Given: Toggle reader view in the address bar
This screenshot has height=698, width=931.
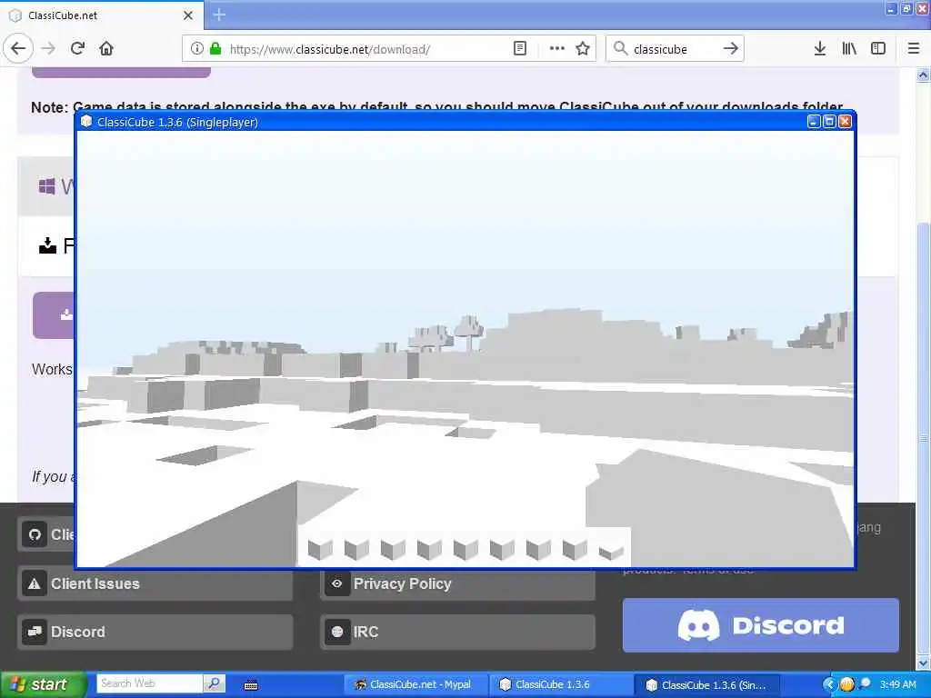Looking at the screenshot, I should coord(519,49).
